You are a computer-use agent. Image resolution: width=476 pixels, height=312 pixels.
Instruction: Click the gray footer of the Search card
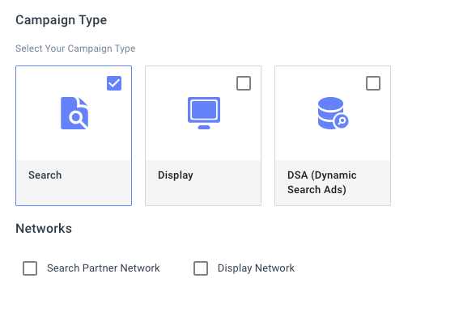coord(74,183)
